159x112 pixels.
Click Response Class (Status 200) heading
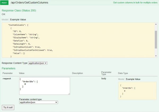(19, 11)
